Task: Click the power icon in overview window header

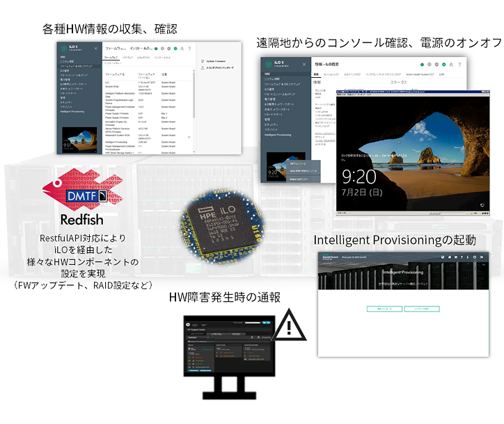Action: tap(429, 65)
